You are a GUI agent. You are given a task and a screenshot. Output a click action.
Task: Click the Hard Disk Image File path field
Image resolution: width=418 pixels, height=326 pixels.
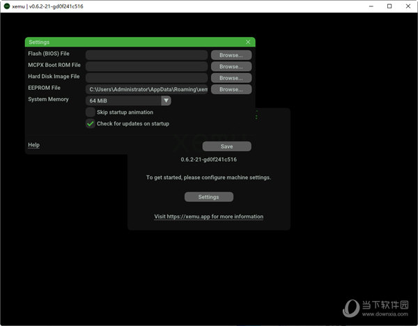[146, 78]
